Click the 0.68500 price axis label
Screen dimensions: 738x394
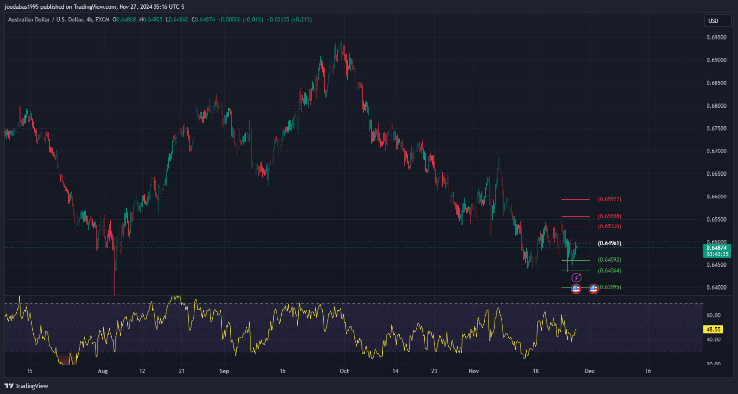pyautogui.click(x=716, y=83)
